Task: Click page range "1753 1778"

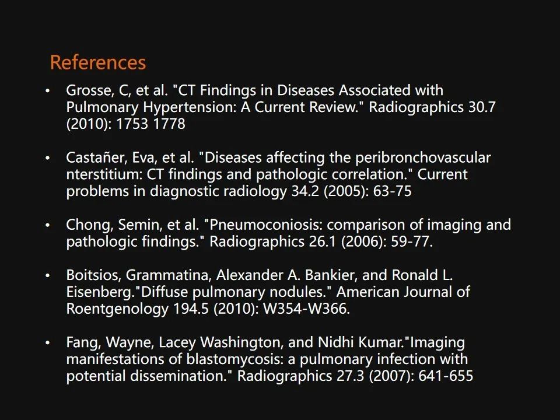Action: (x=150, y=124)
